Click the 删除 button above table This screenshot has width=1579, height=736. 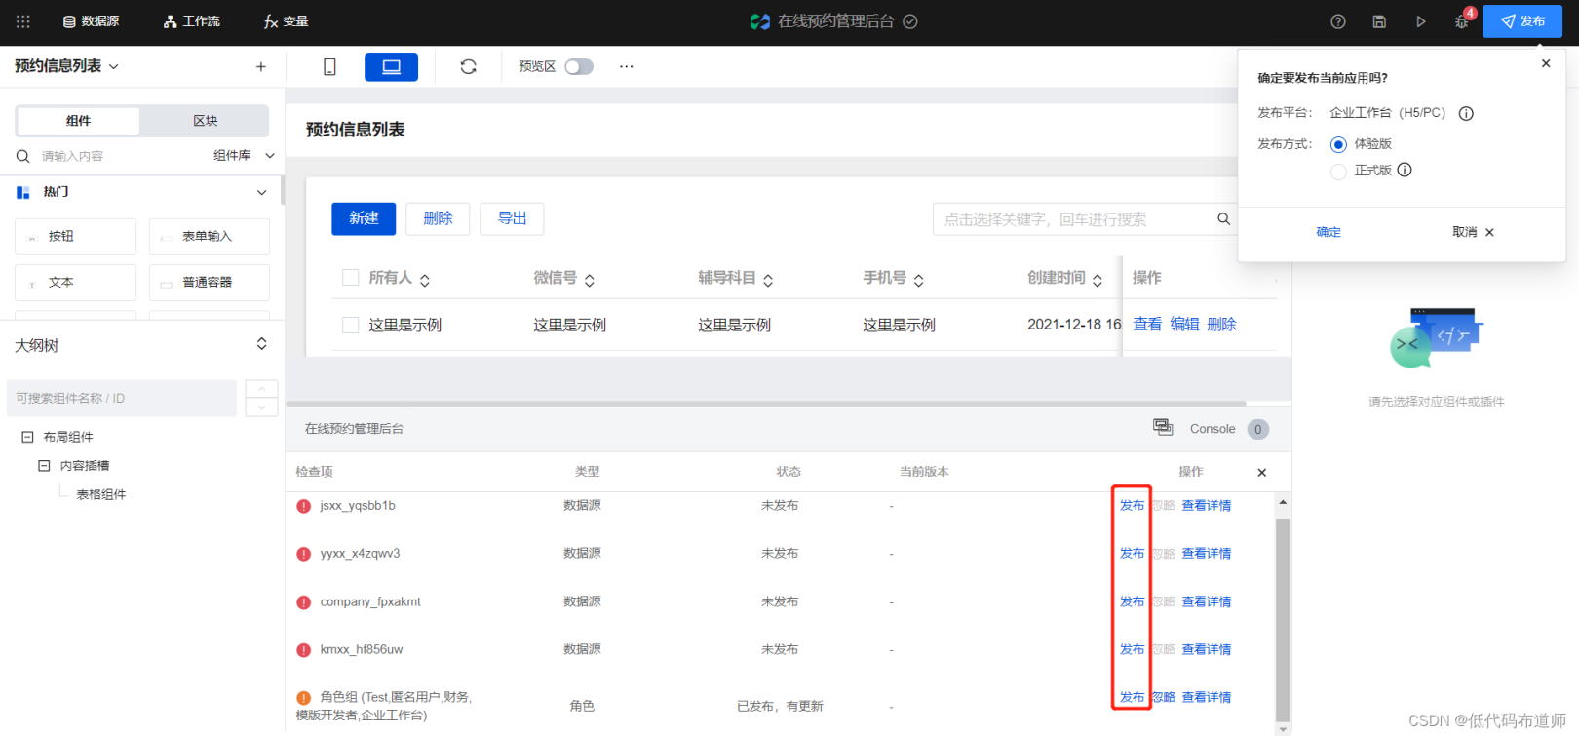pos(438,218)
